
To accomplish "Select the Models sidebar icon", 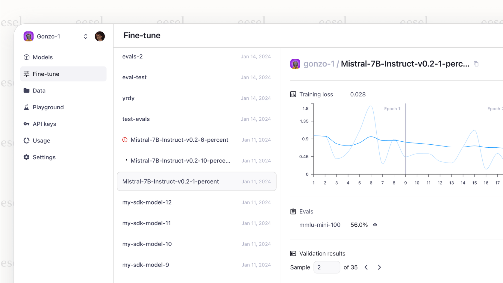I will (26, 57).
